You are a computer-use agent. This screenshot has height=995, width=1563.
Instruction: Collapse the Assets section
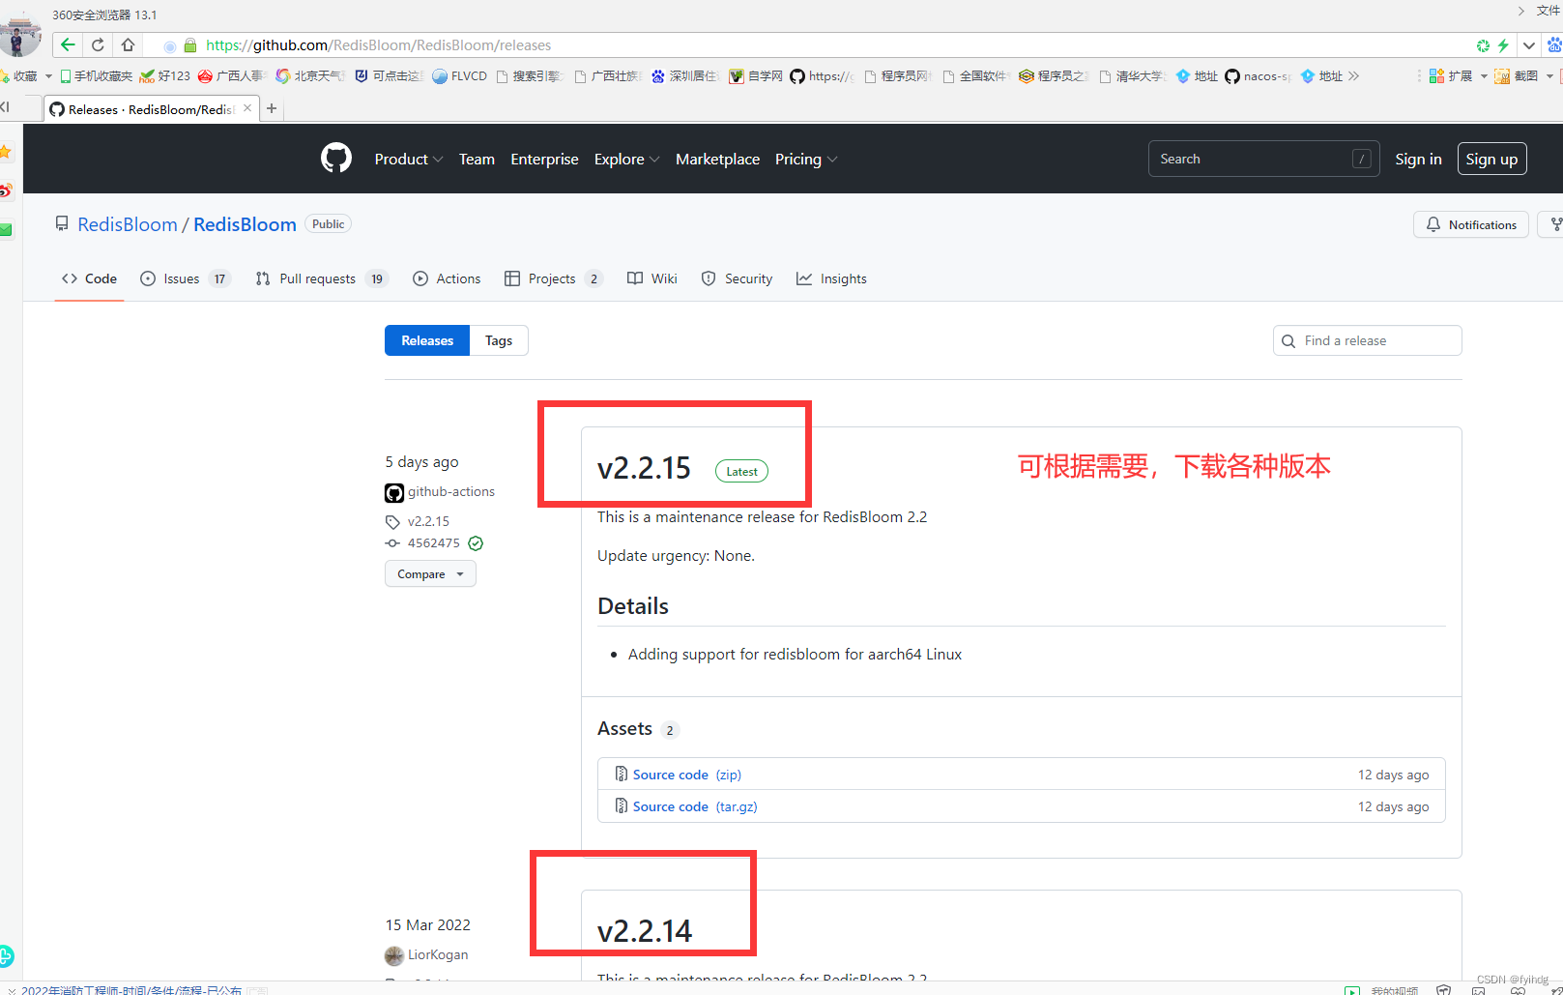pyautogui.click(x=624, y=729)
